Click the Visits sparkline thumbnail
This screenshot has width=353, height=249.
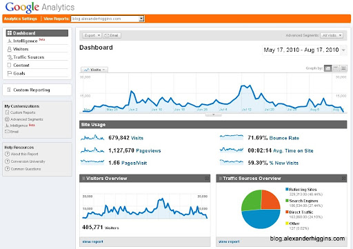[x=92, y=137]
